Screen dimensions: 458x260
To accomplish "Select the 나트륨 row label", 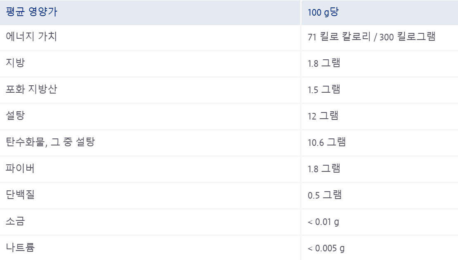I will [20, 248].
